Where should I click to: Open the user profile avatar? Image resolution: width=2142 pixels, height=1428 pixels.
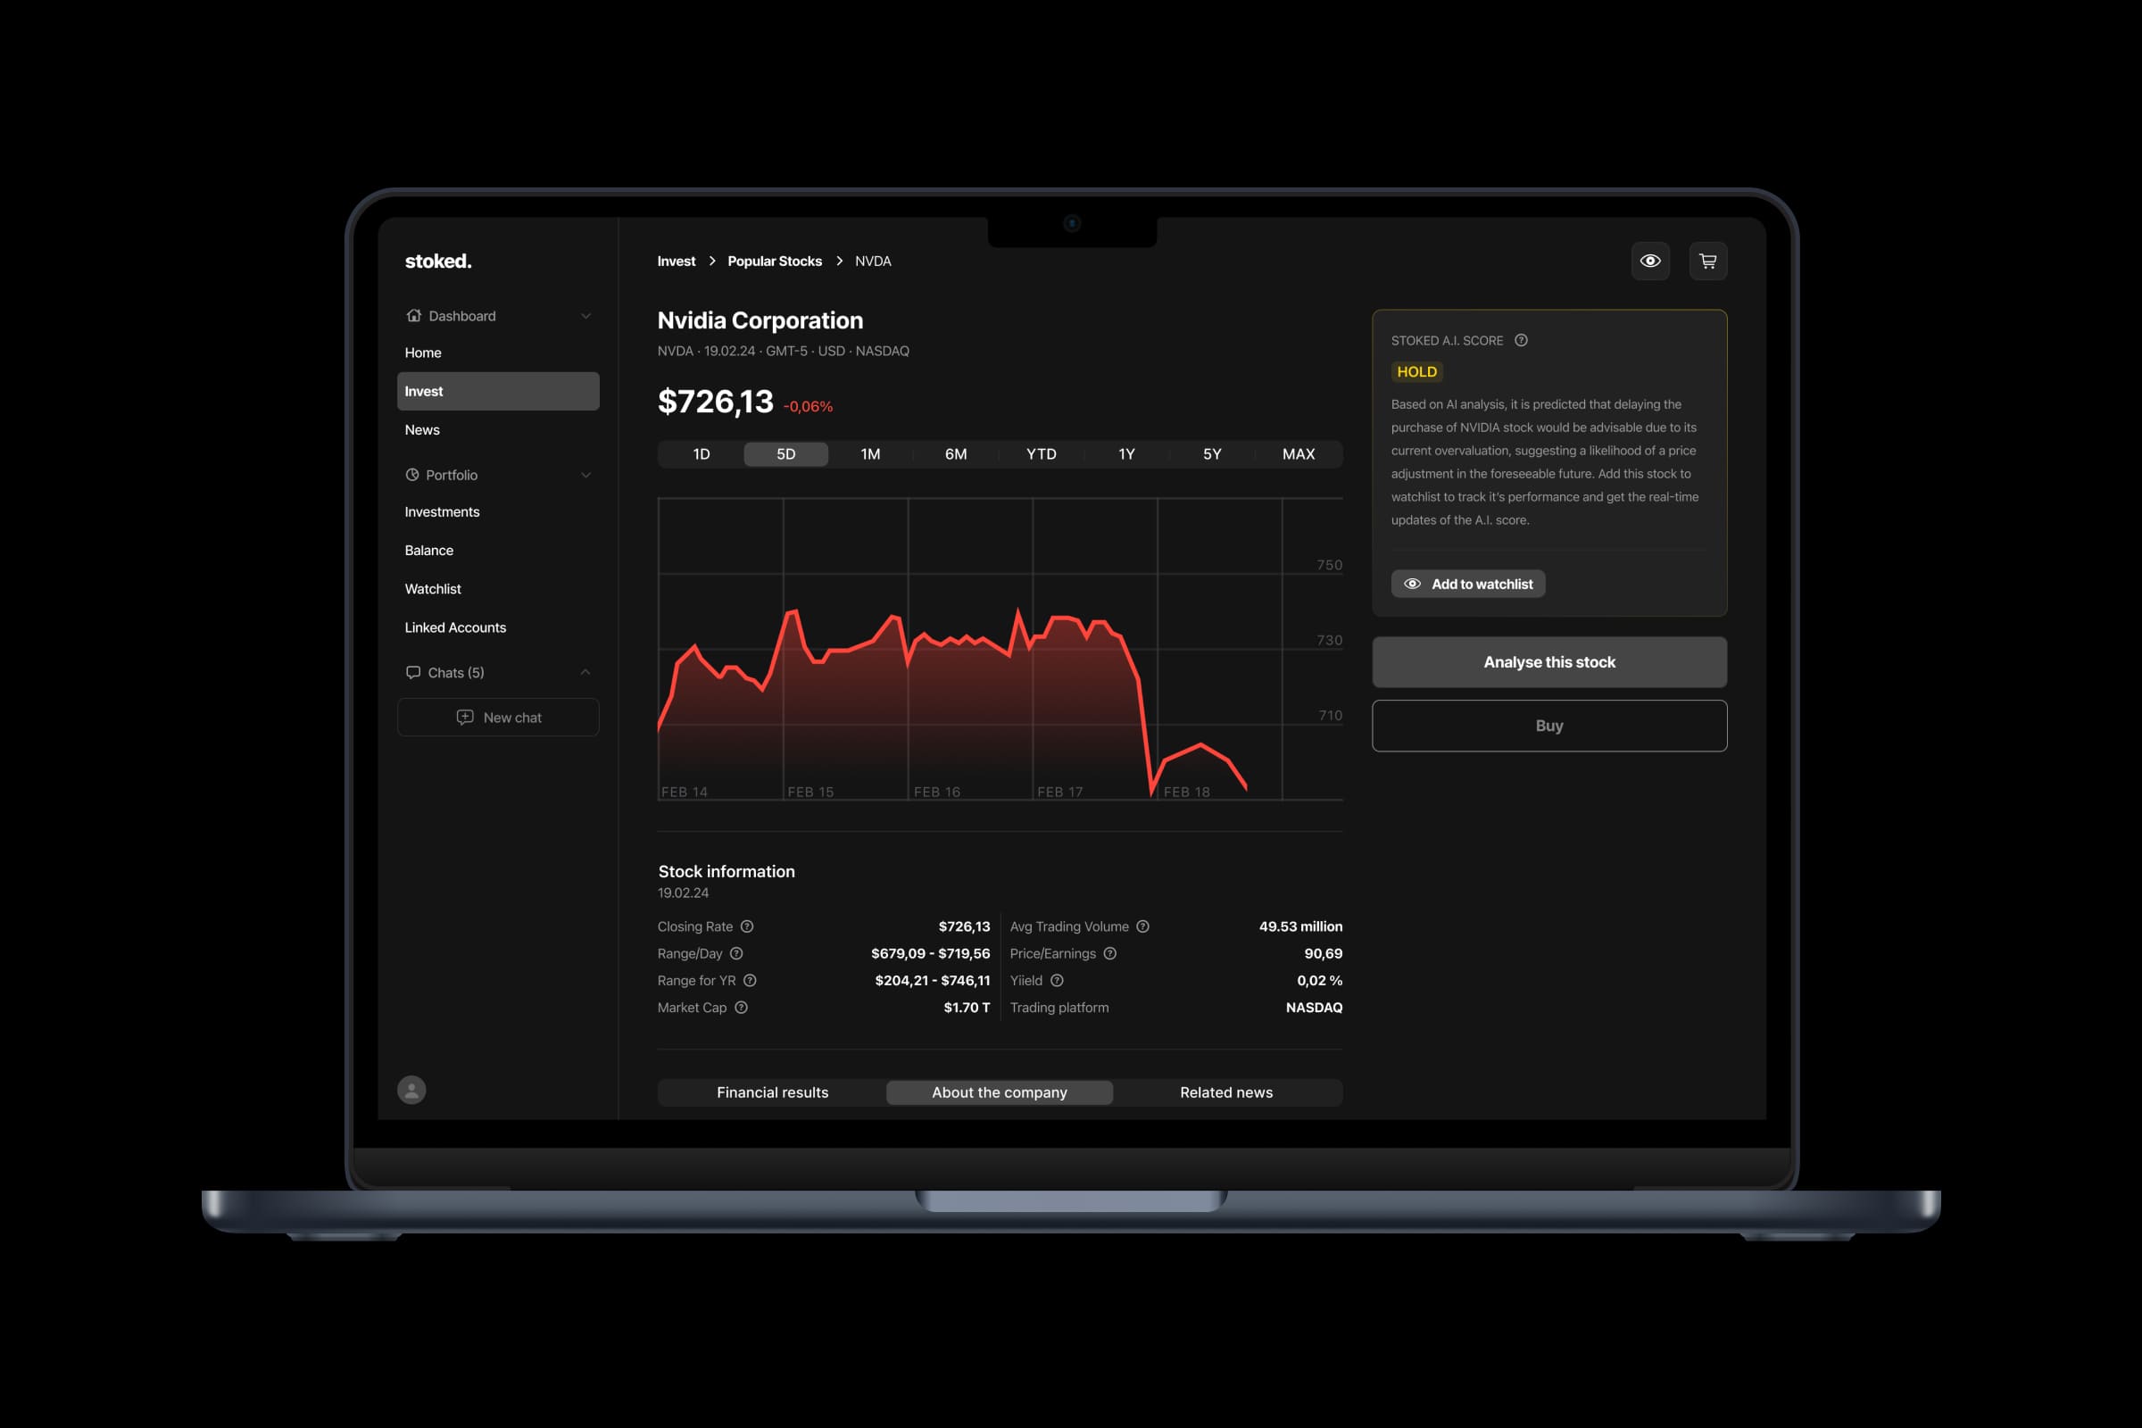tap(411, 1089)
